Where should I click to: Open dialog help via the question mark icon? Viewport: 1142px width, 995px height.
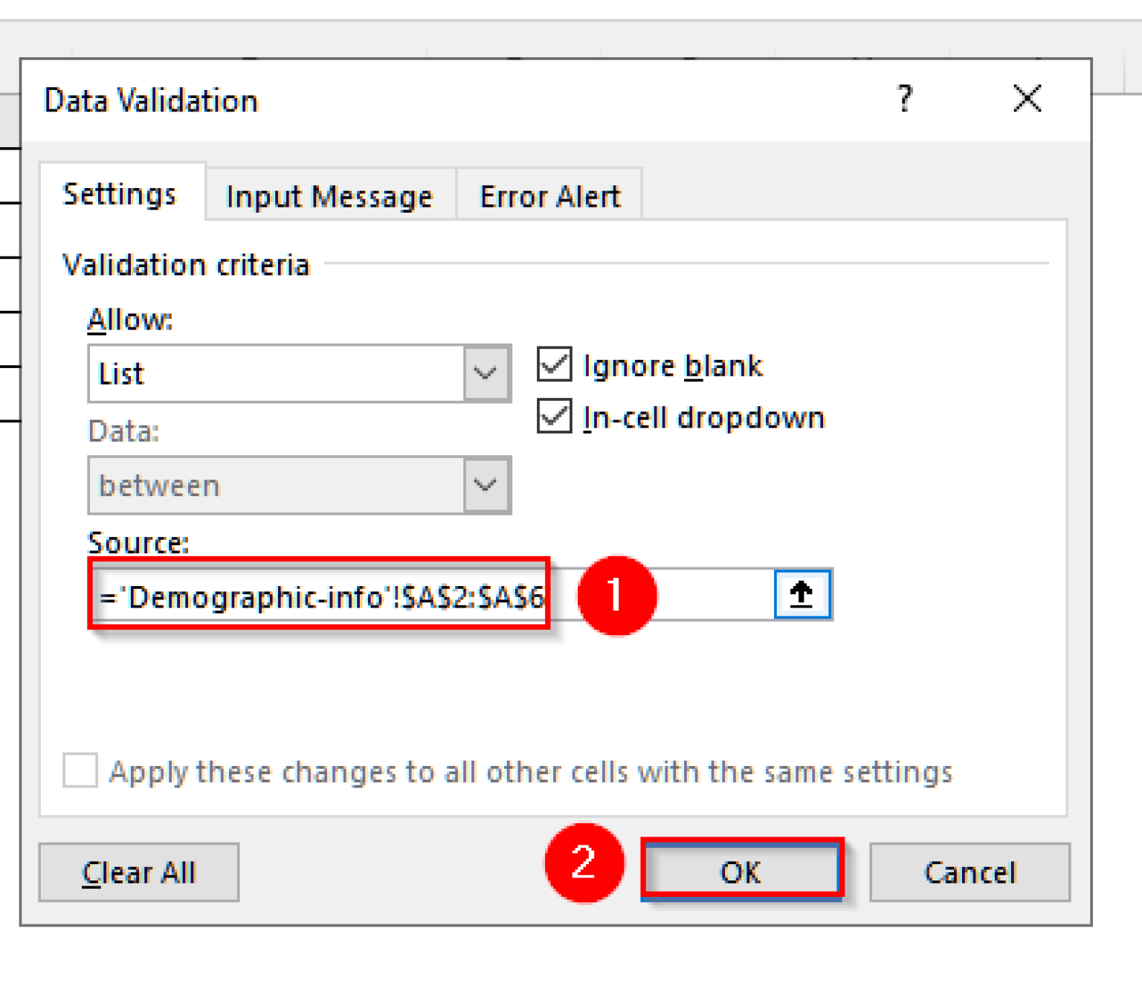pos(904,99)
